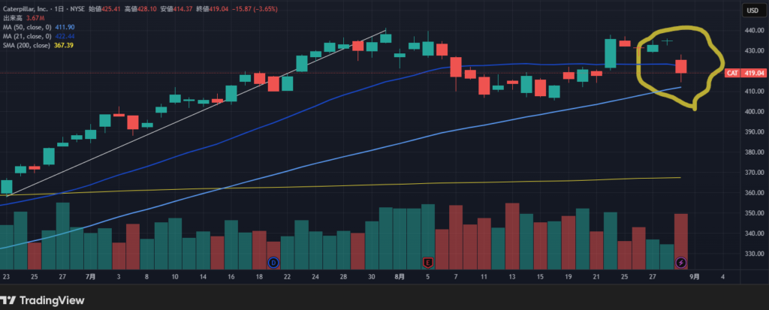Open the earnings 'E' event marker
The height and width of the screenshot is (310, 769).
tap(428, 263)
